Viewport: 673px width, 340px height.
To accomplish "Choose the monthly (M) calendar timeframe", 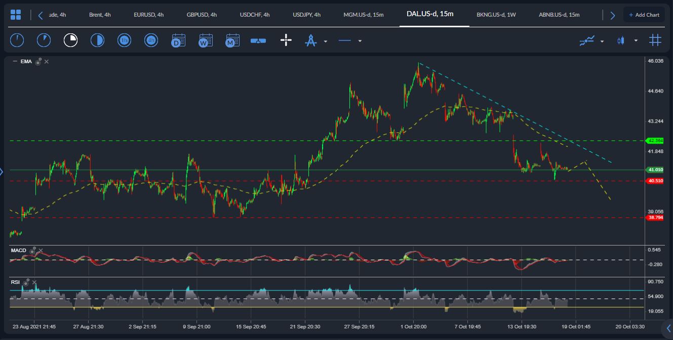I will (x=232, y=40).
